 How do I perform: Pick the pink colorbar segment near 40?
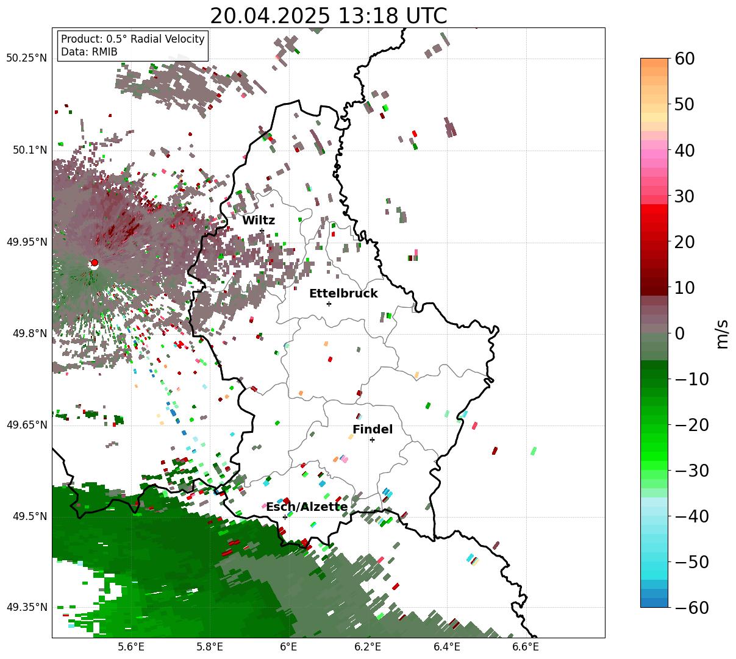654,154
